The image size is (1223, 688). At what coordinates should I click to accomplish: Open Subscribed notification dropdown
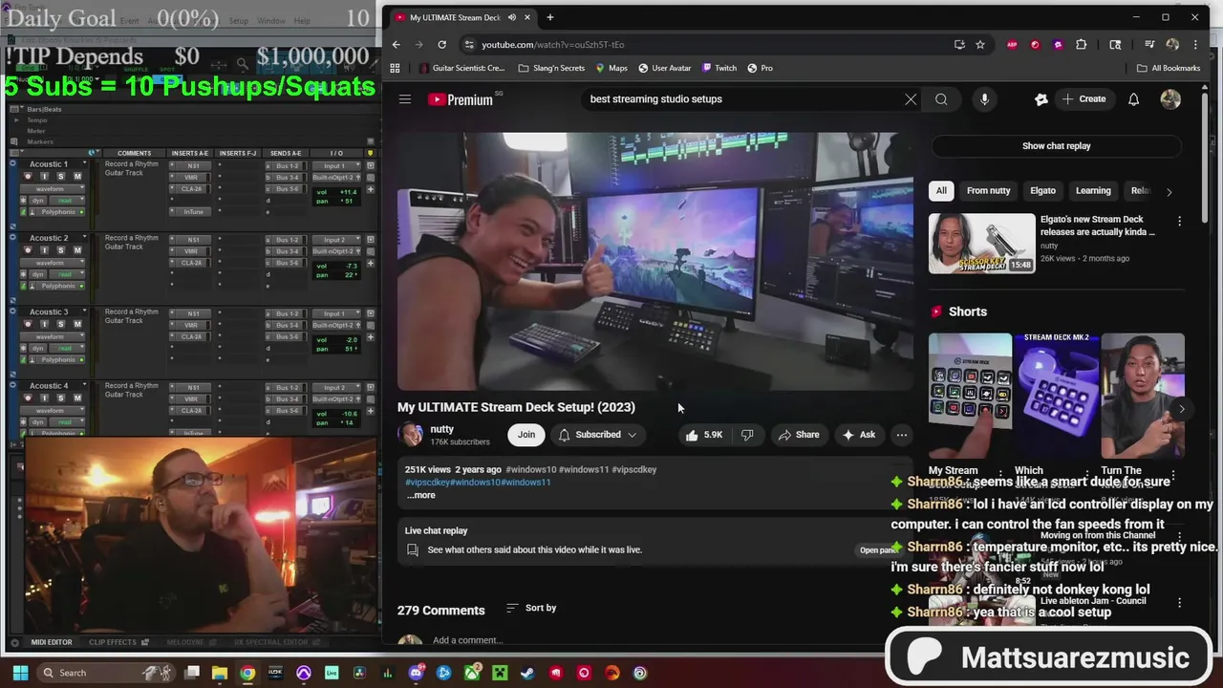(x=596, y=435)
